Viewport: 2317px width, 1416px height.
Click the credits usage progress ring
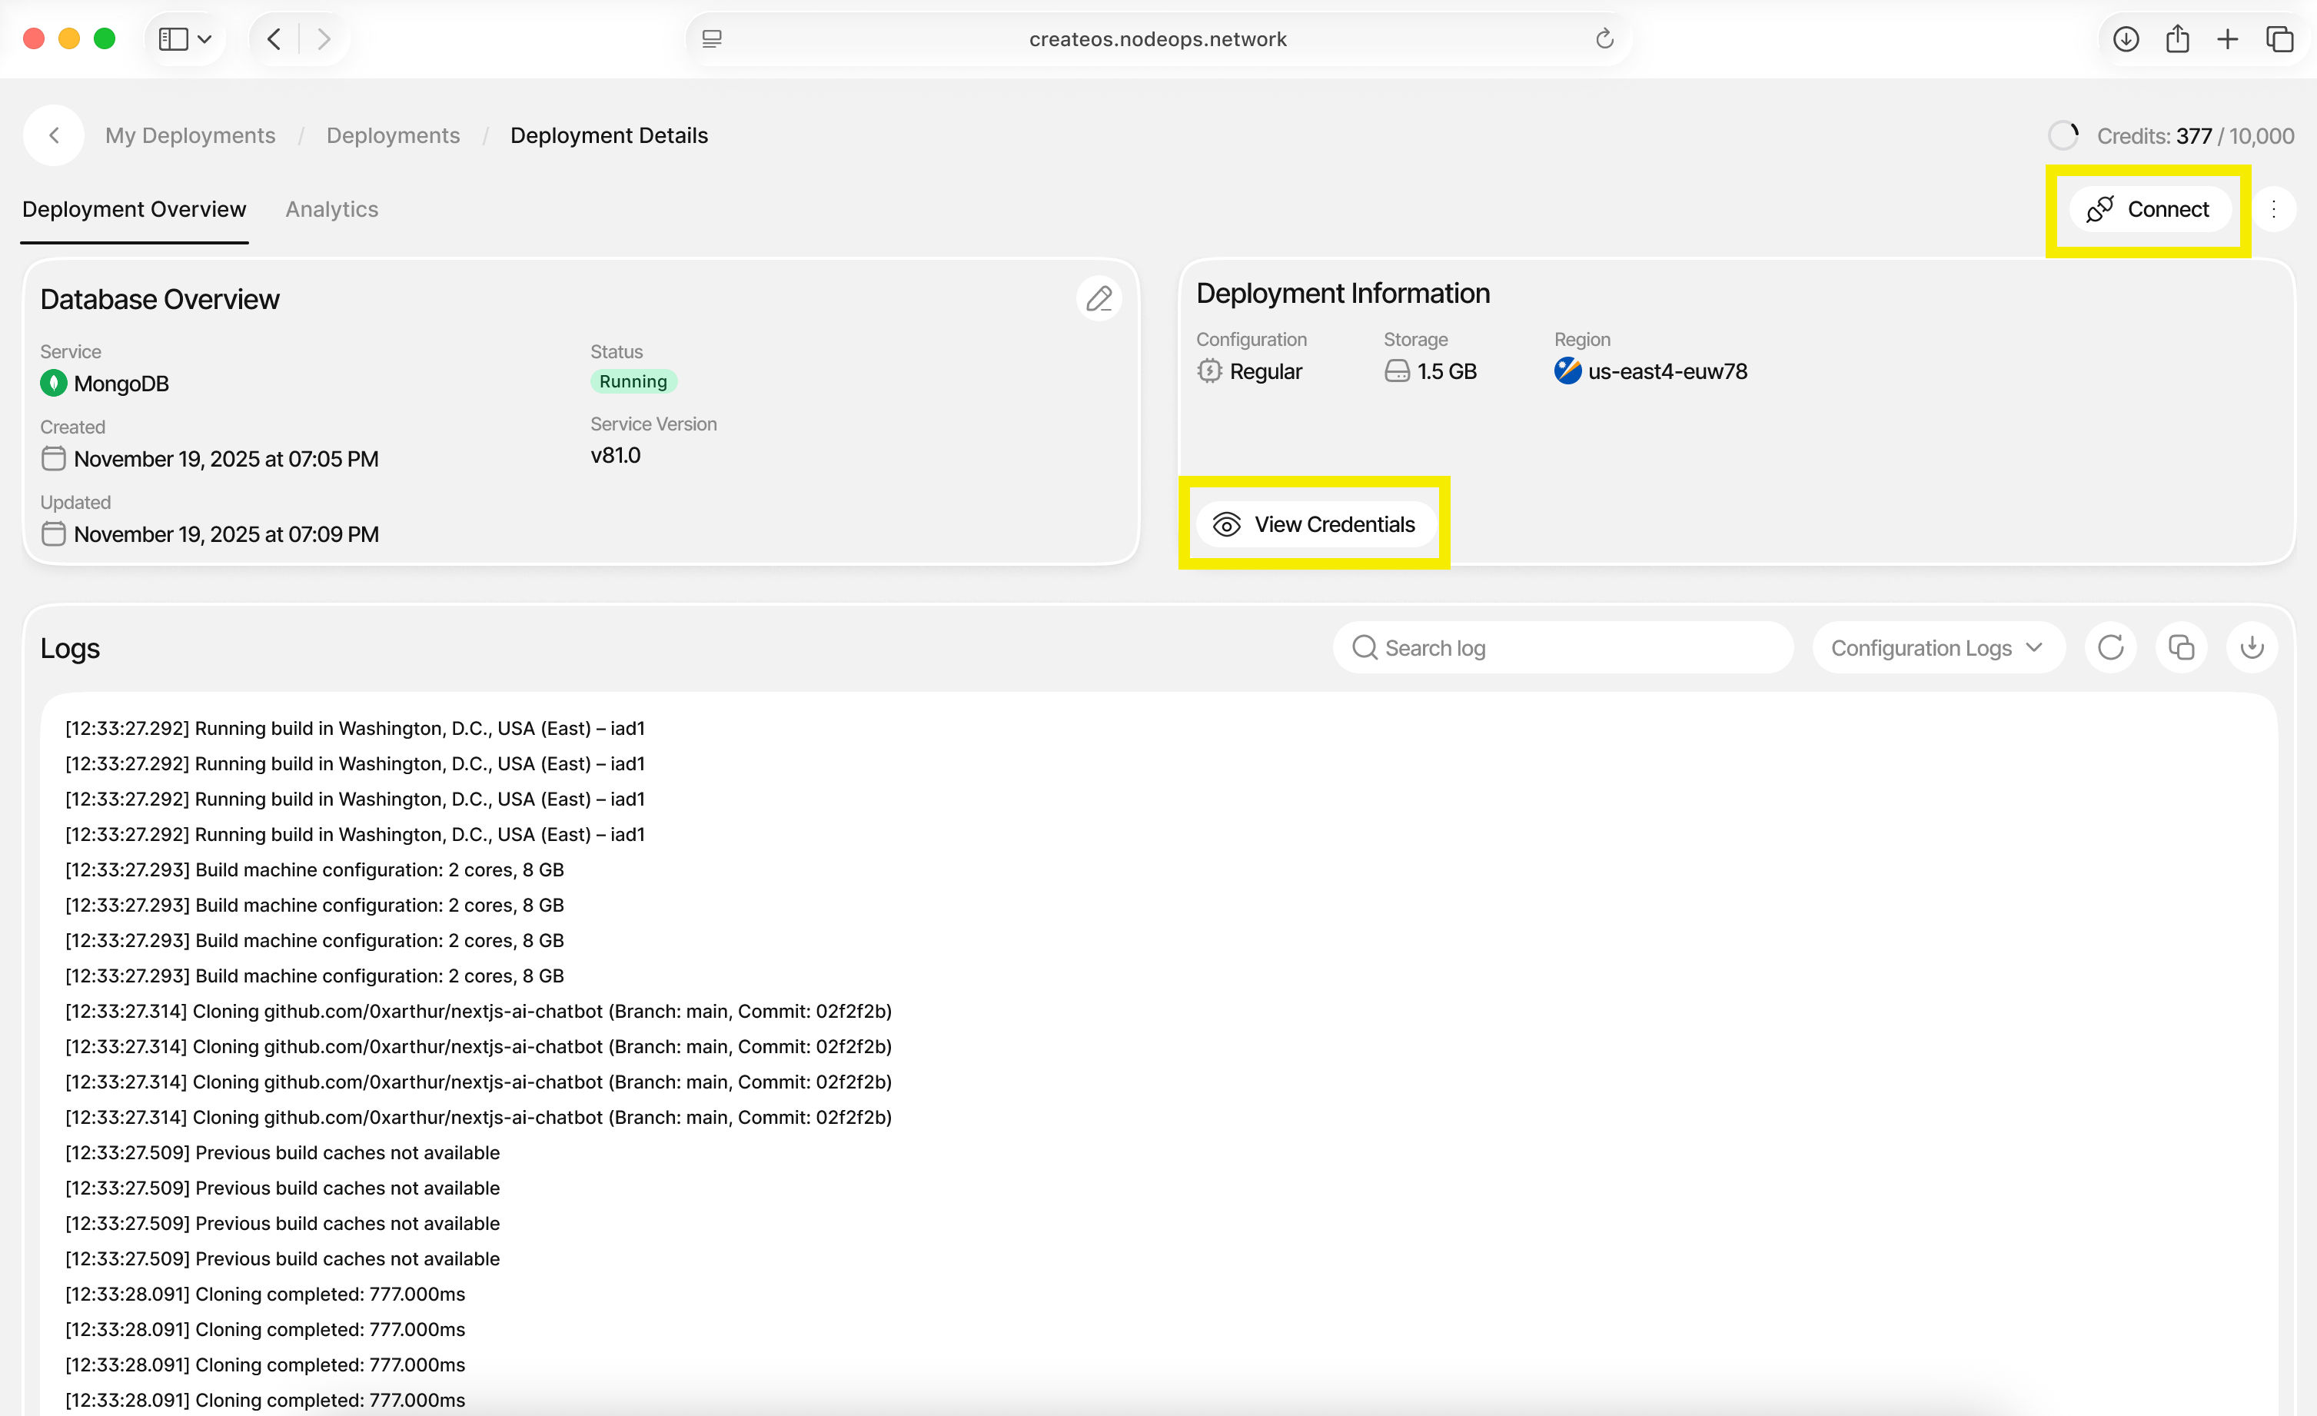tap(2063, 135)
